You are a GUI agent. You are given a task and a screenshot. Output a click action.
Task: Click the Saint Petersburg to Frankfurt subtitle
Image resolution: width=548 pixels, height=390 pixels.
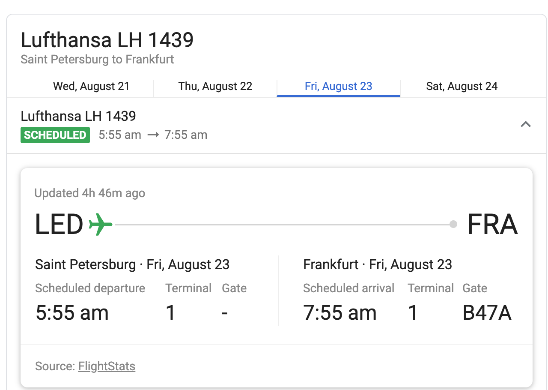[97, 59]
